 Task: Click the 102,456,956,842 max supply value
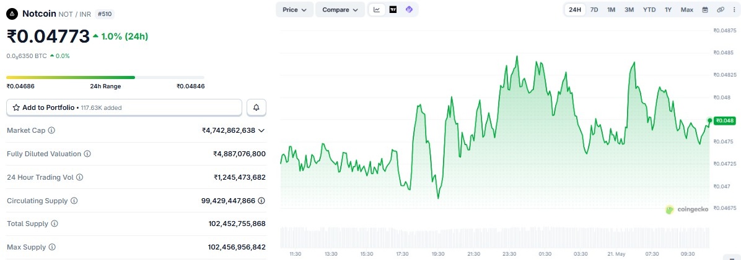click(237, 247)
